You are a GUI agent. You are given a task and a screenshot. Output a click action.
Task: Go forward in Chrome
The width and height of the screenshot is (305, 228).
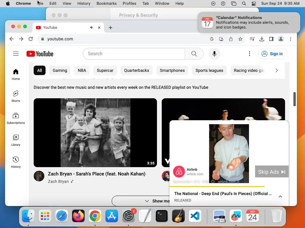(x=21, y=39)
